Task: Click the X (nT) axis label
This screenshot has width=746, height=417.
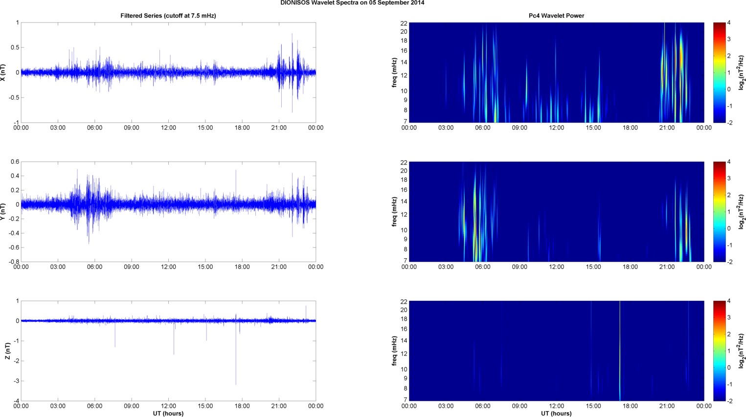Action: [4, 72]
